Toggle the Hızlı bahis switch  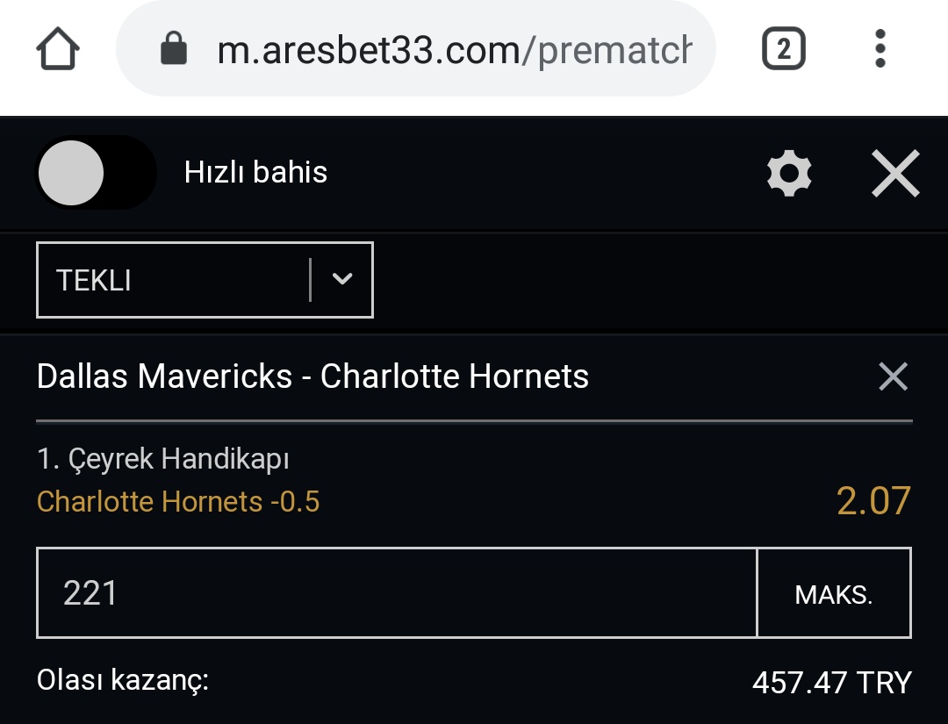click(x=97, y=173)
